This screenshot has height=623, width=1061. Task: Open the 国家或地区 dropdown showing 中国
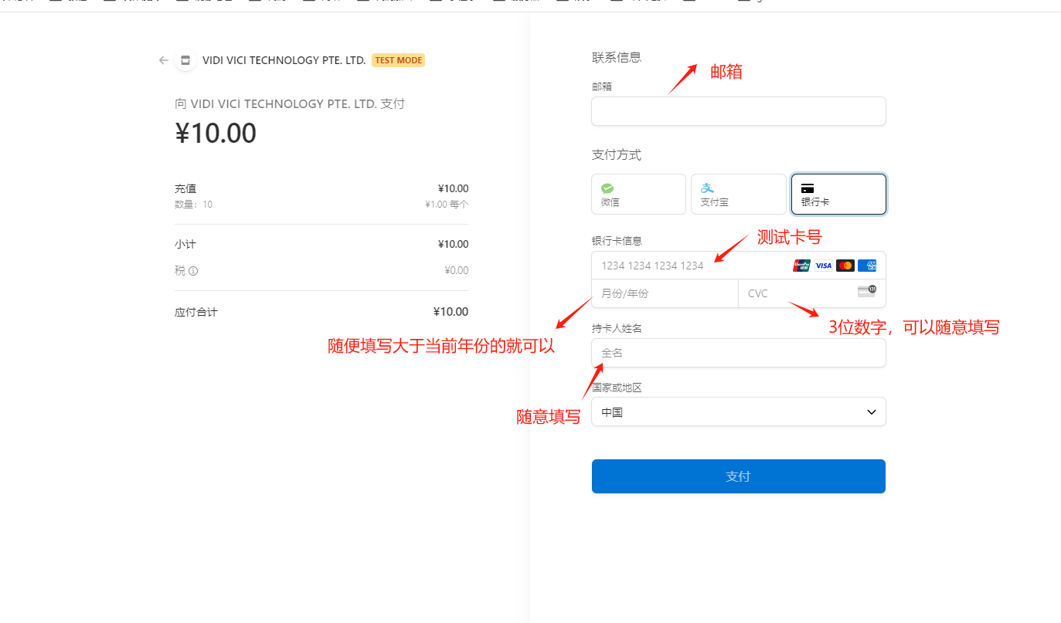pyautogui.click(x=739, y=411)
